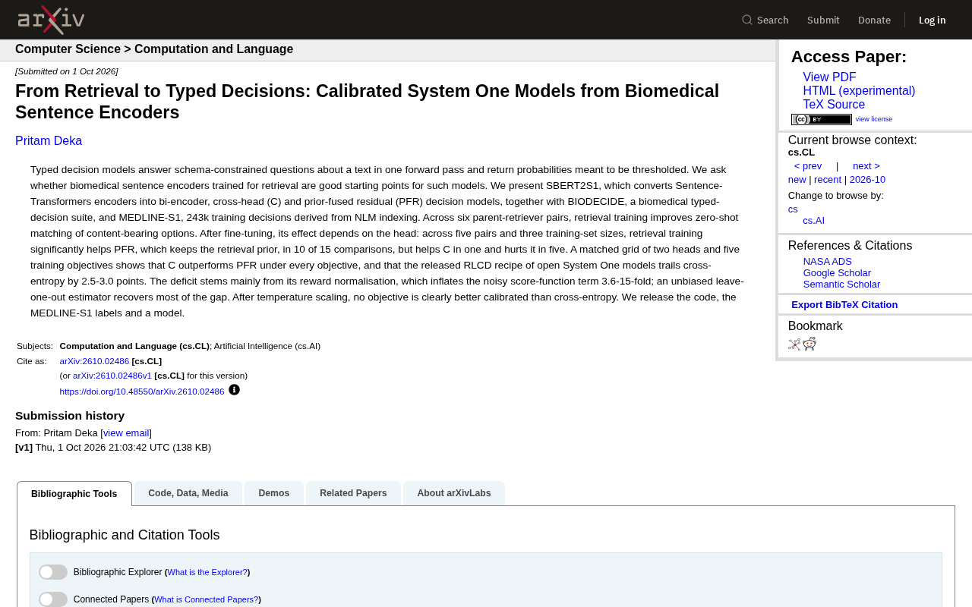Find citations on Google Scholar
This screenshot has height=607, width=972.
[x=837, y=273]
